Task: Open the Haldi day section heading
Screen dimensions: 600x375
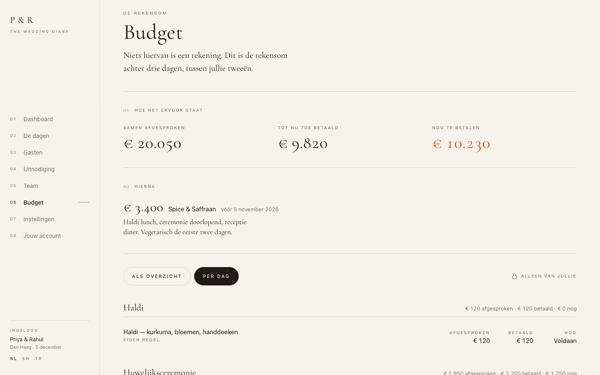Action: (133, 307)
